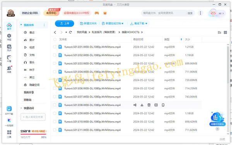
Task: Delete the E08 file using trash icon
Action: pyautogui.click(x=149, y=105)
